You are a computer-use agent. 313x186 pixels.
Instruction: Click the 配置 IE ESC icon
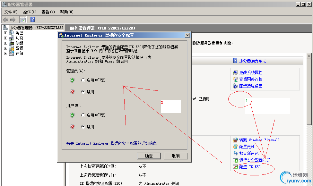pos(235,167)
